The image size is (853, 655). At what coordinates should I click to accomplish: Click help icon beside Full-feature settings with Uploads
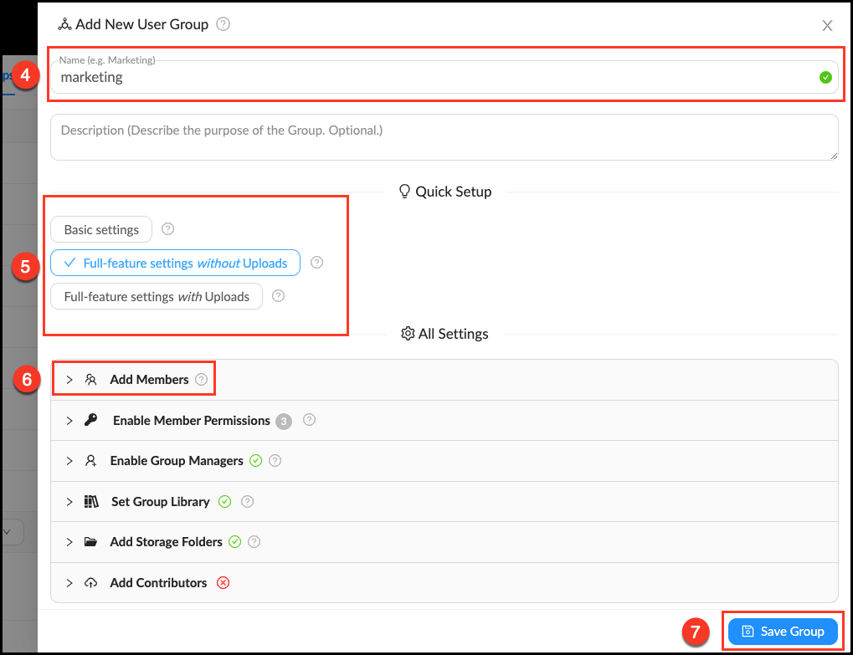(279, 296)
